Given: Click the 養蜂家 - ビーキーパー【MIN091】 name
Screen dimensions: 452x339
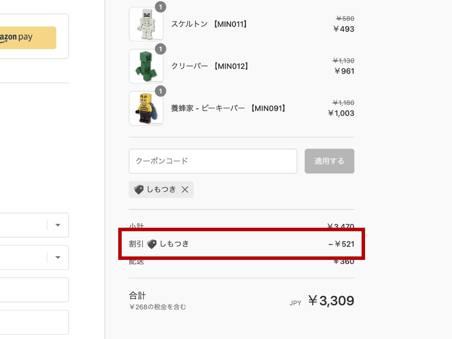Looking at the screenshot, I should pyautogui.click(x=229, y=108).
